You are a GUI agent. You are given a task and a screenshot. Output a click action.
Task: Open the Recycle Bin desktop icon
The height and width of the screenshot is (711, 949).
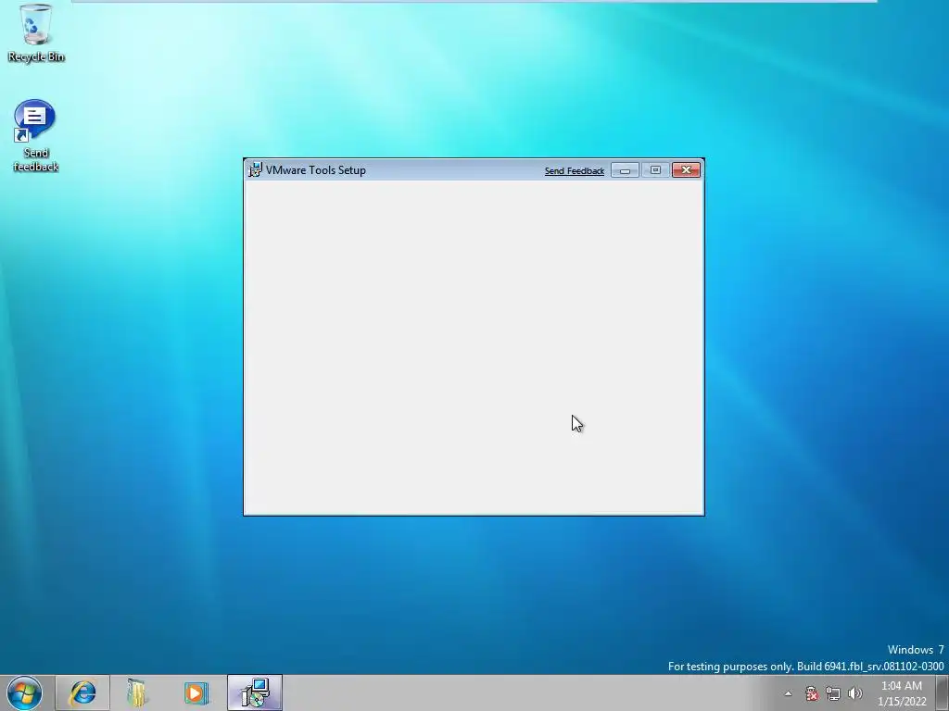36,32
